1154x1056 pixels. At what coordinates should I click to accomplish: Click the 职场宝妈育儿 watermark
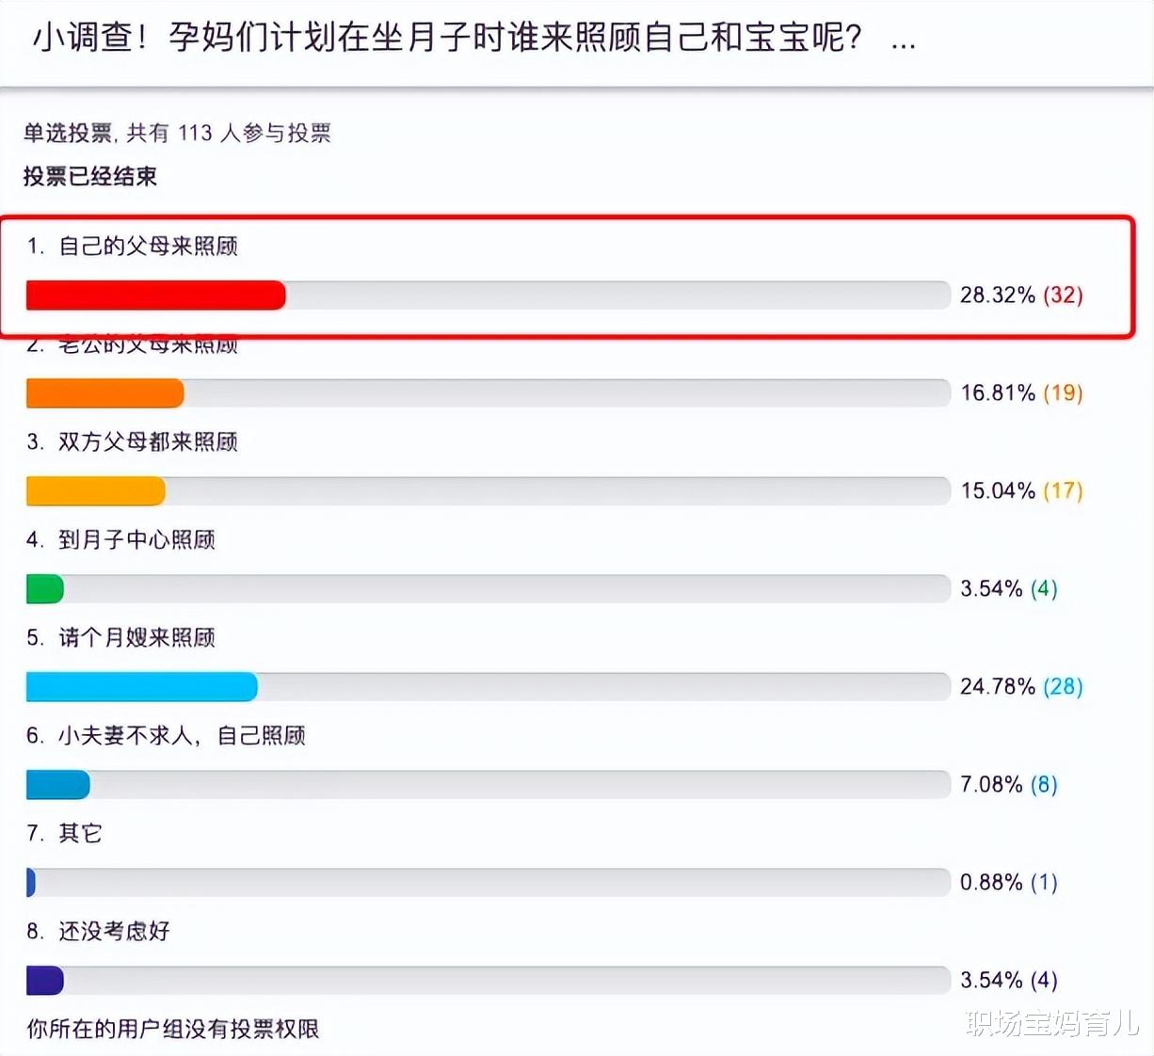[1051, 1023]
